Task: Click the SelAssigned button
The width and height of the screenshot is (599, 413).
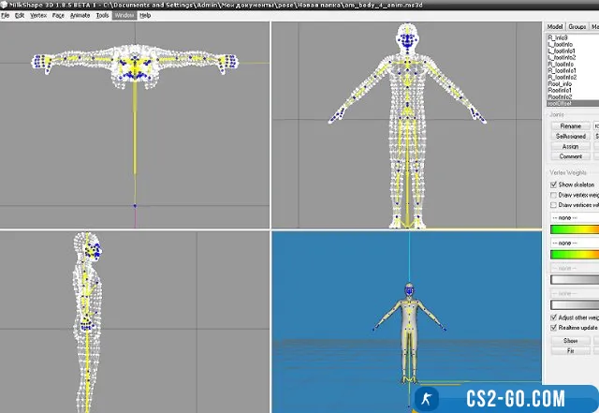Action: [x=570, y=136]
